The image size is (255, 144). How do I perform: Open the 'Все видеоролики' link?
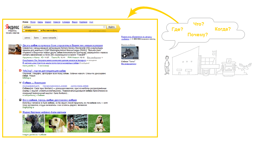[x=129, y=64]
